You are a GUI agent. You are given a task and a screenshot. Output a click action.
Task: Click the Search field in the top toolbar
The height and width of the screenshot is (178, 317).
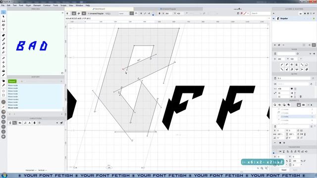(x=261, y=13)
